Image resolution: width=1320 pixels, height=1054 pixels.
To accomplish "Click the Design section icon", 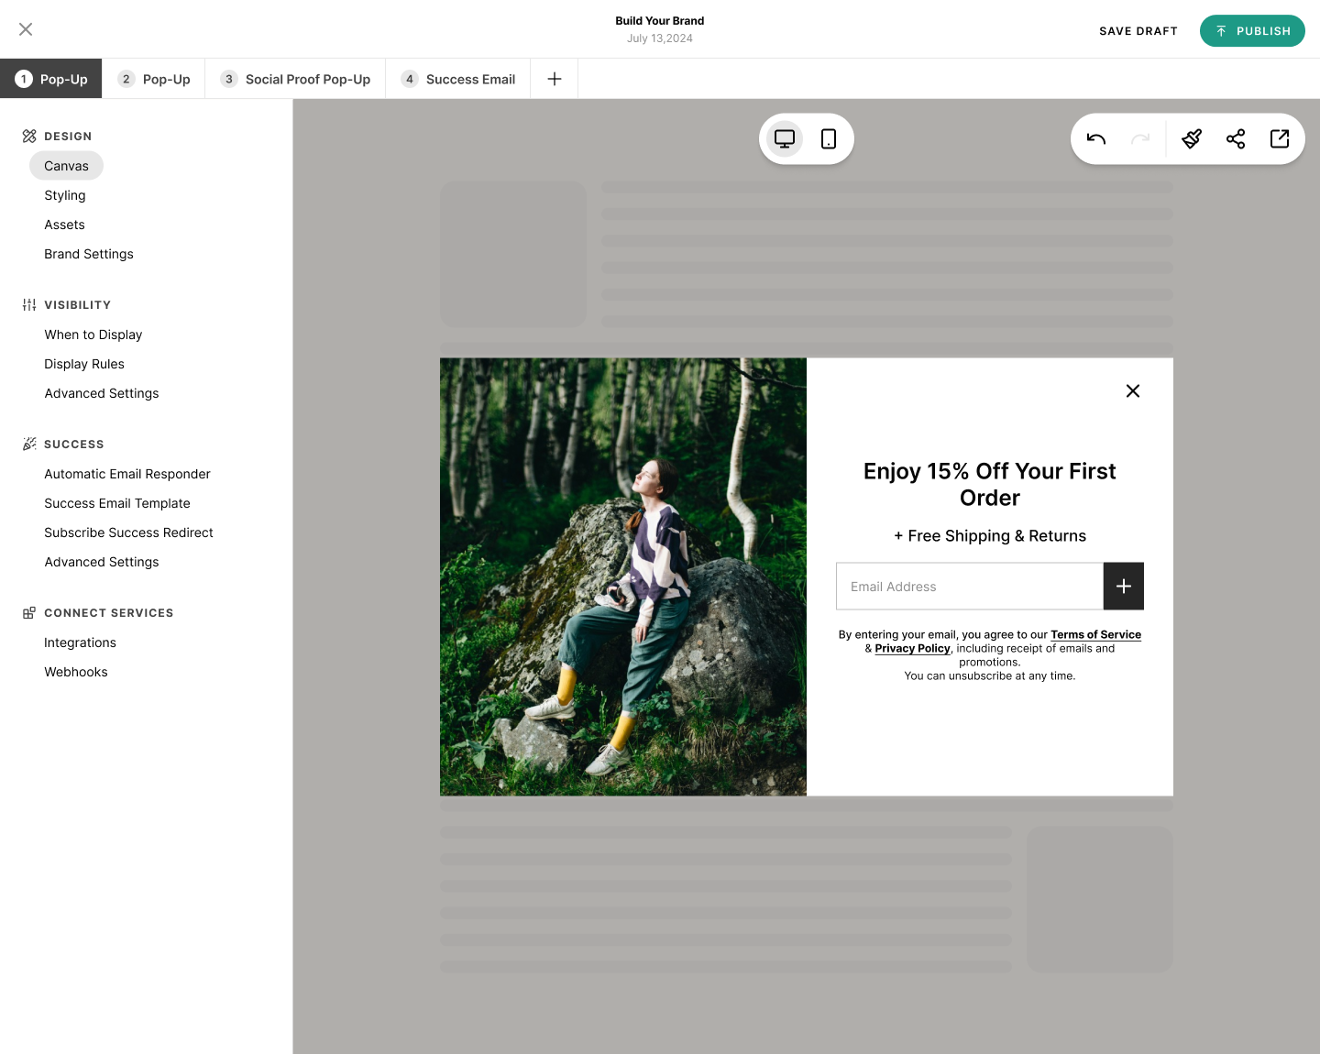I will click(29, 137).
